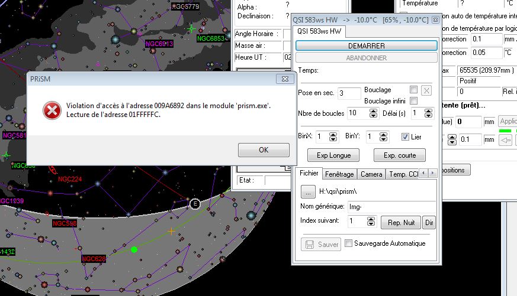Click the browse folder '...' button
Viewport: 517px width, 296px height.
click(x=308, y=191)
